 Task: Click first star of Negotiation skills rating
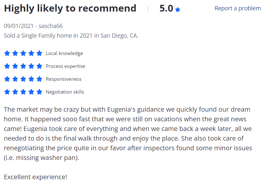pos(7,92)
